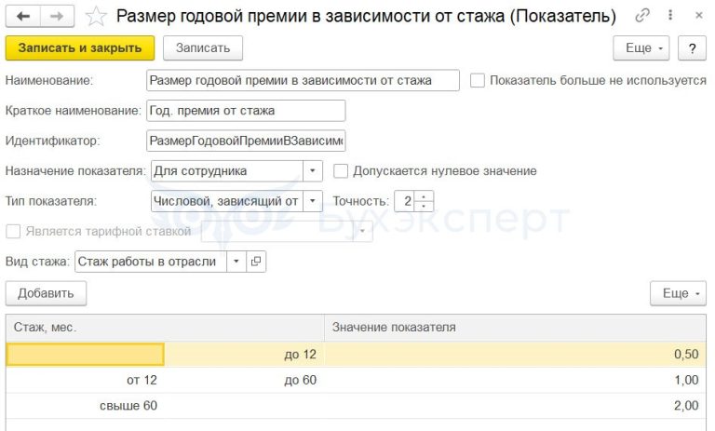This screenshot has height=431, width=715.
Task: Expand the Тип показателя dropdown
Action: pyautogui.click(x=313, y=201)
